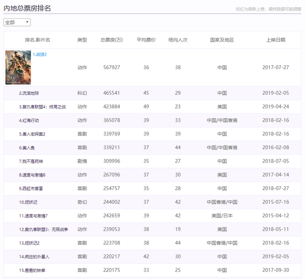
Task: Open the 2.流浪地球 movie entry
Action: (x=29, y=93)
